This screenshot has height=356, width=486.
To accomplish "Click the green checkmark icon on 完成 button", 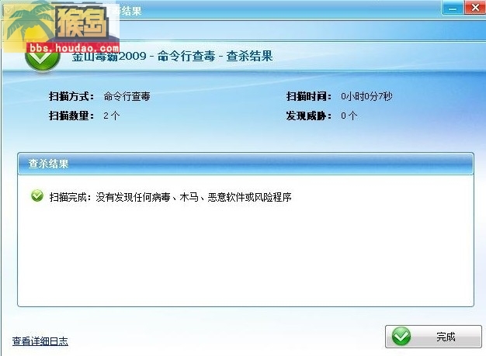I will tap(401, 336).
